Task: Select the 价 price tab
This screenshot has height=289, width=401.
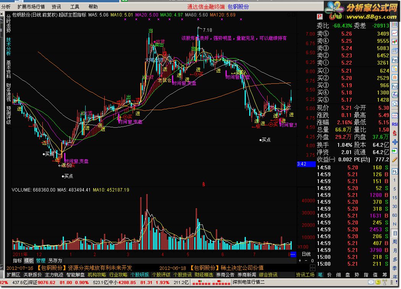Action: 330,275
